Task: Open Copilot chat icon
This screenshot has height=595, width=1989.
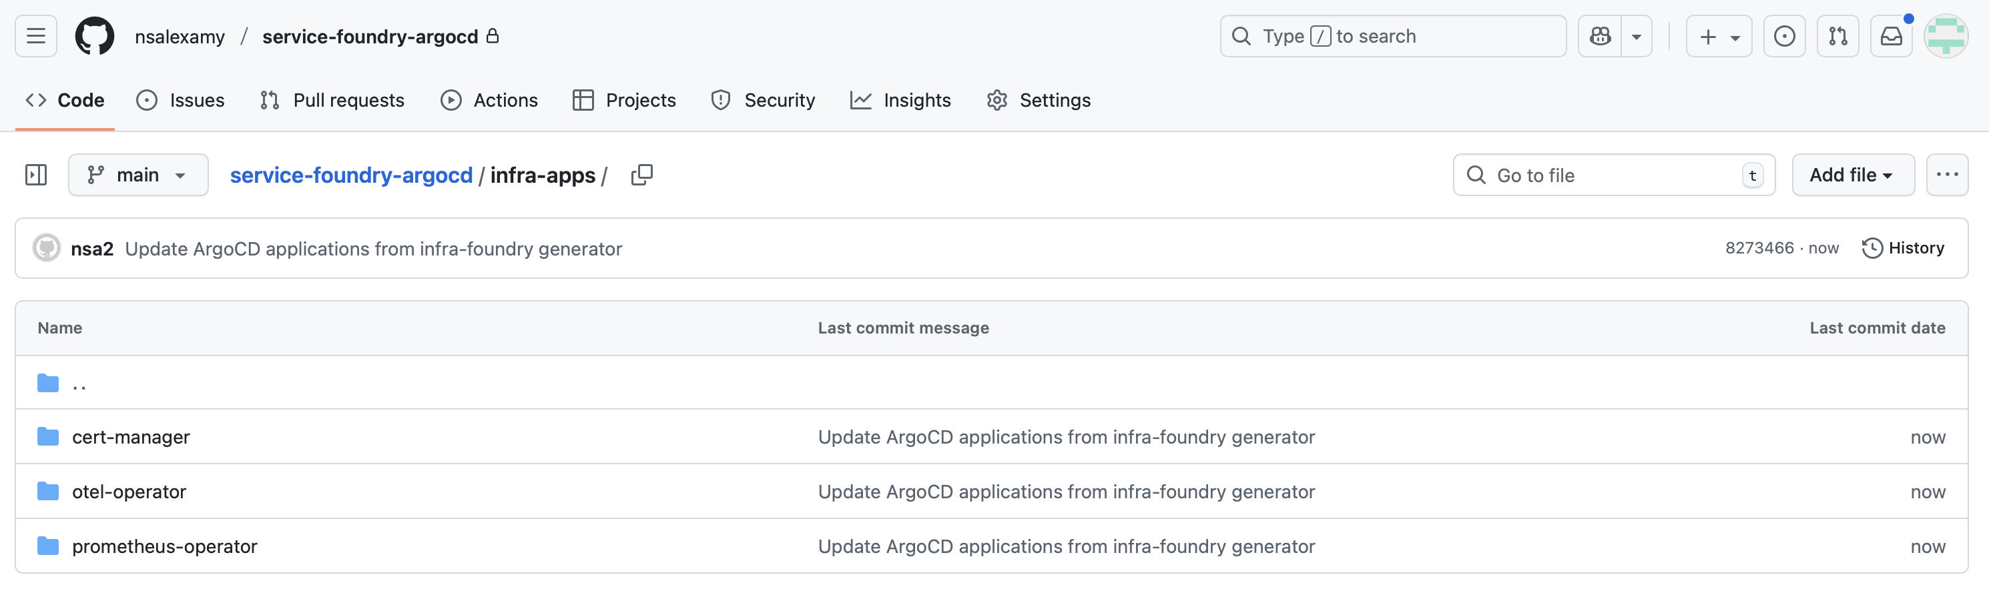Action: coord(1600,36)
